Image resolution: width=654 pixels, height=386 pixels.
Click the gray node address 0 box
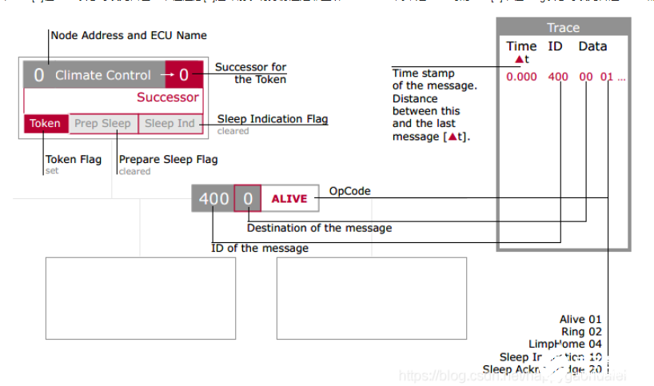(x=38, y=75)
